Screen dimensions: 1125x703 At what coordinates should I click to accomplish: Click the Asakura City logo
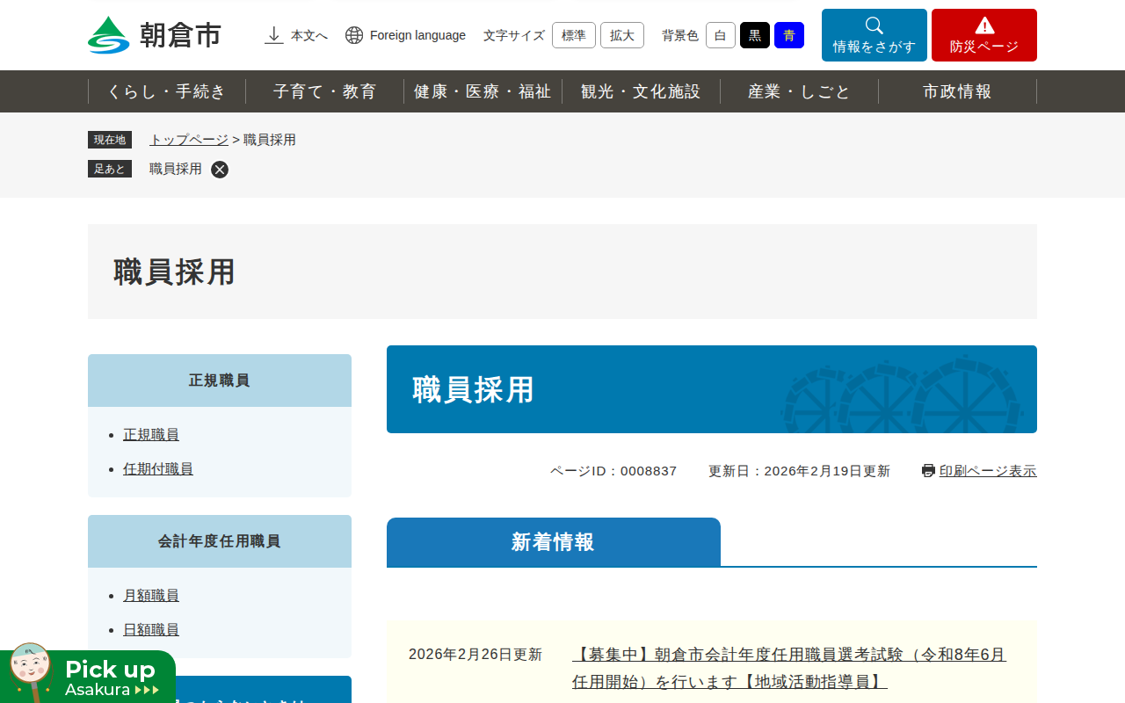[155, 35]
